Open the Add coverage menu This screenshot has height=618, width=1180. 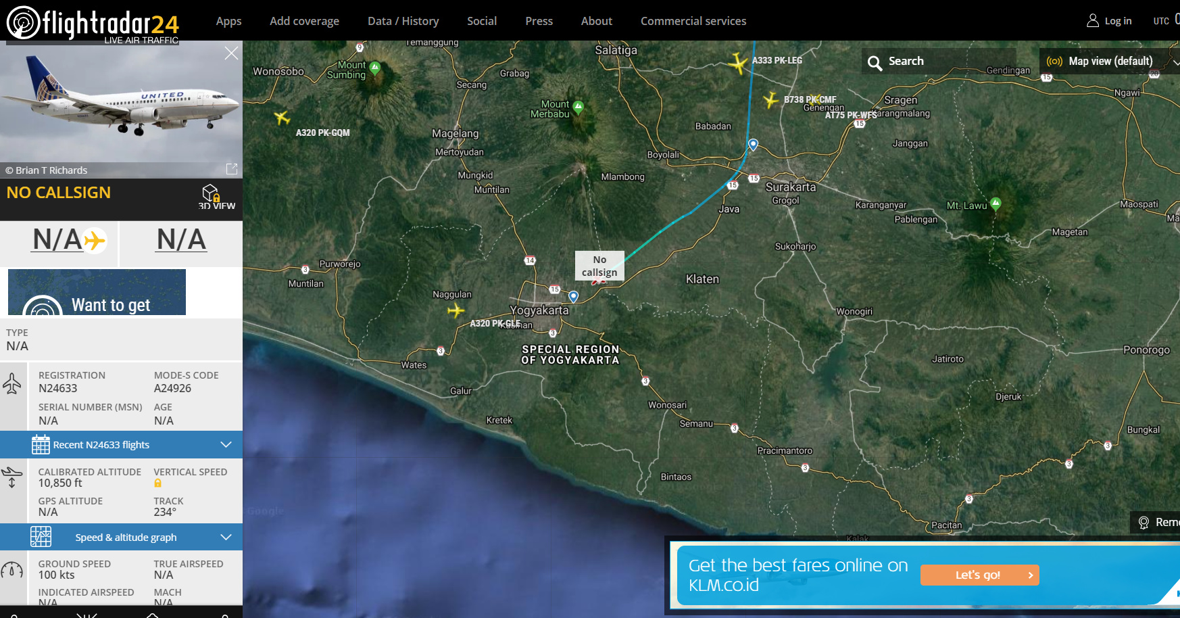[304, 21]
